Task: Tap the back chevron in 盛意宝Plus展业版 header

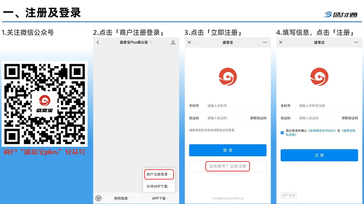Action: 98,42
